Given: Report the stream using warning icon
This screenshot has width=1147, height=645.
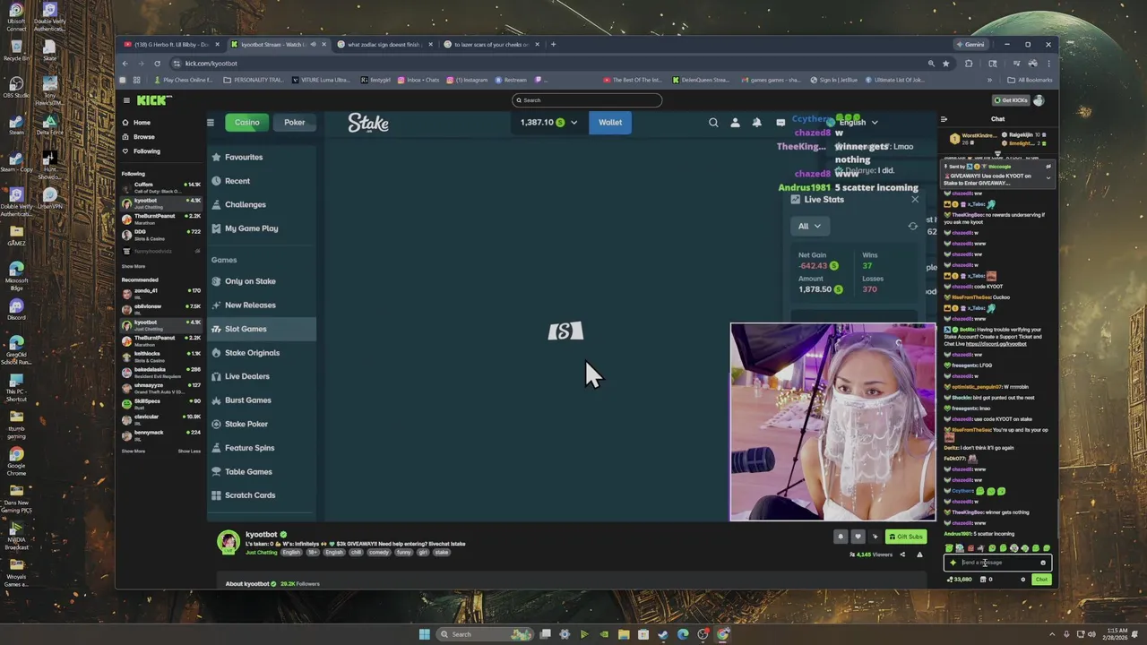Looking at the screenshot, I should [919, 555].
